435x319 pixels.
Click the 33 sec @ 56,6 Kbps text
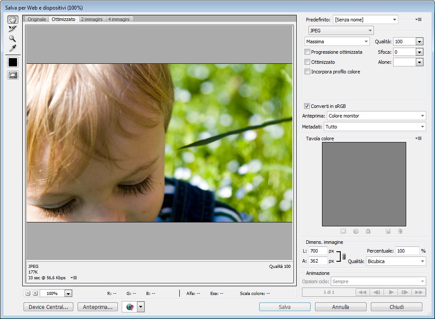47,277
